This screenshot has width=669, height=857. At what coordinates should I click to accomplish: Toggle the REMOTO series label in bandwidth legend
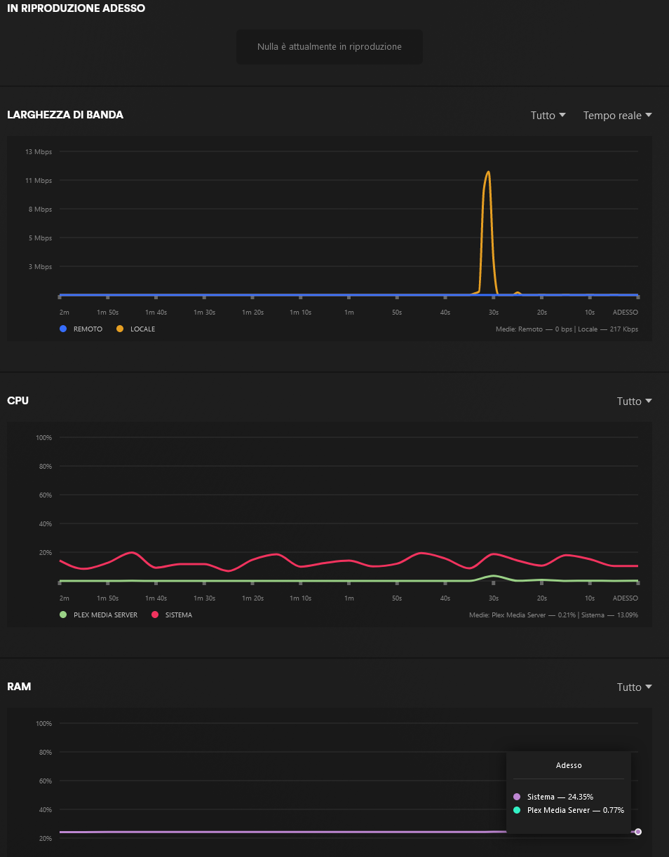[x=88, y=329]
